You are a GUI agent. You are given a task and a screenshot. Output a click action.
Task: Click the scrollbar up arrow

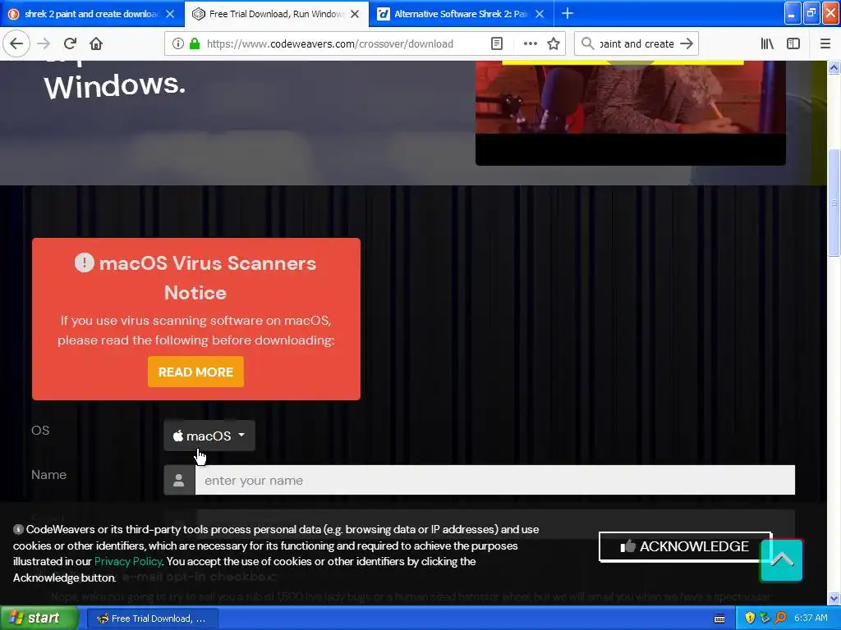point(834,67)
